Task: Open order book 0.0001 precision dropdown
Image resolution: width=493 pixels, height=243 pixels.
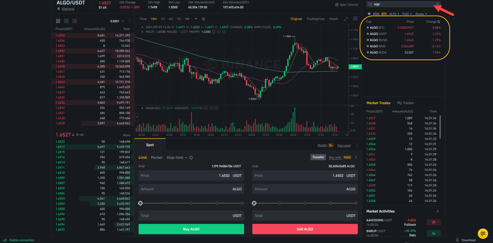Action: click(117, 21)
